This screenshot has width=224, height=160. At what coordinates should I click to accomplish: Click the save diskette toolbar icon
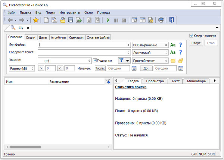tap(70, 20)
